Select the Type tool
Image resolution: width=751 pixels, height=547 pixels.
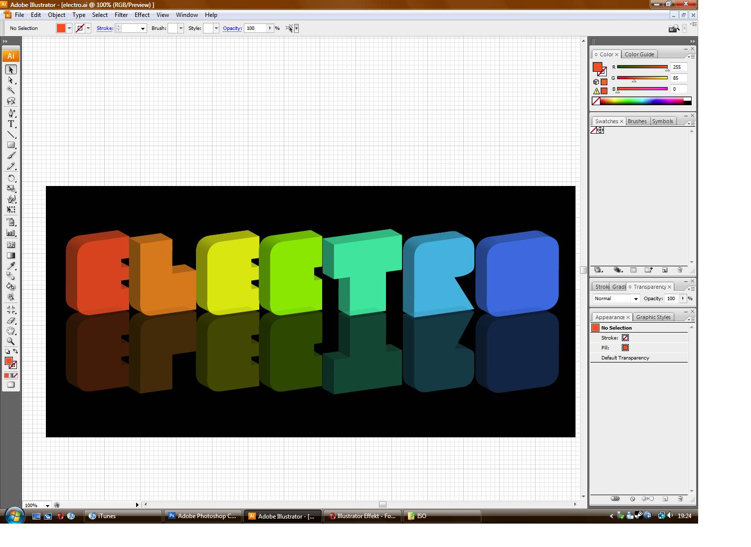pos(11,124)
